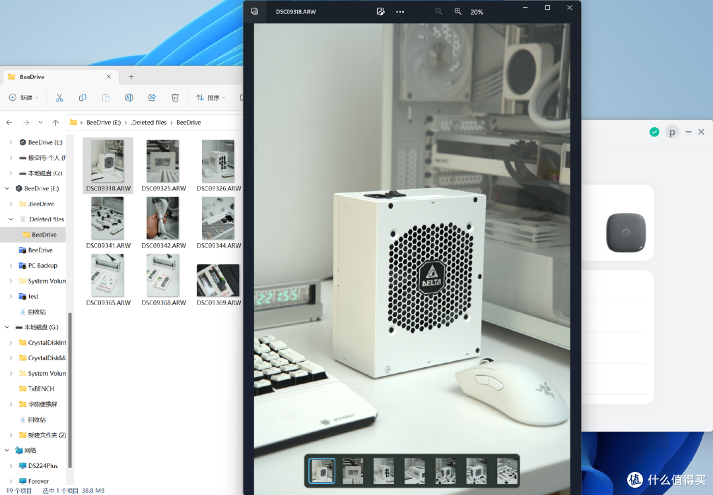713x495 pixels.
Task: Select last filmstrip thumbnail in Photos
Action: 508,471
